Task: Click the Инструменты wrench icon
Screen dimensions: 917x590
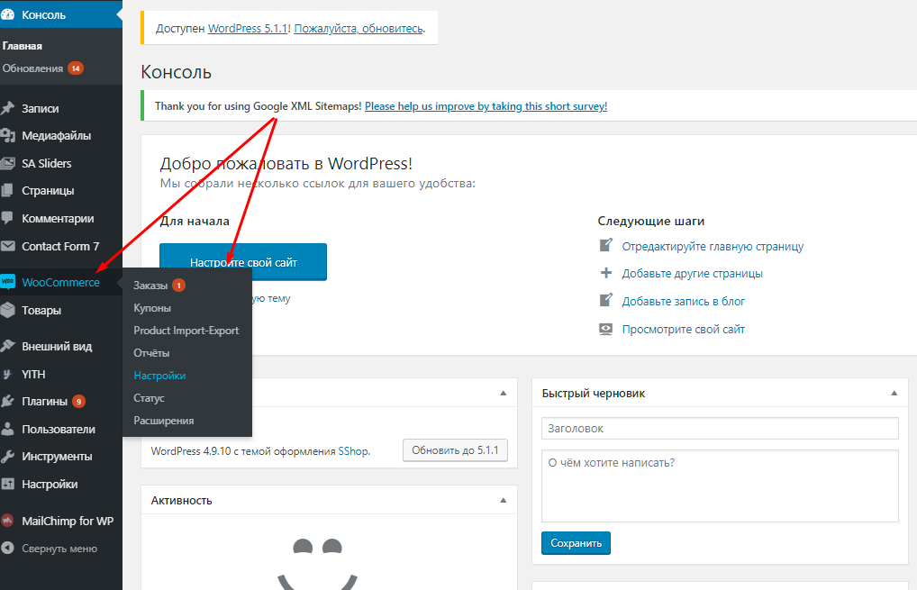Action: coord(7,456)
